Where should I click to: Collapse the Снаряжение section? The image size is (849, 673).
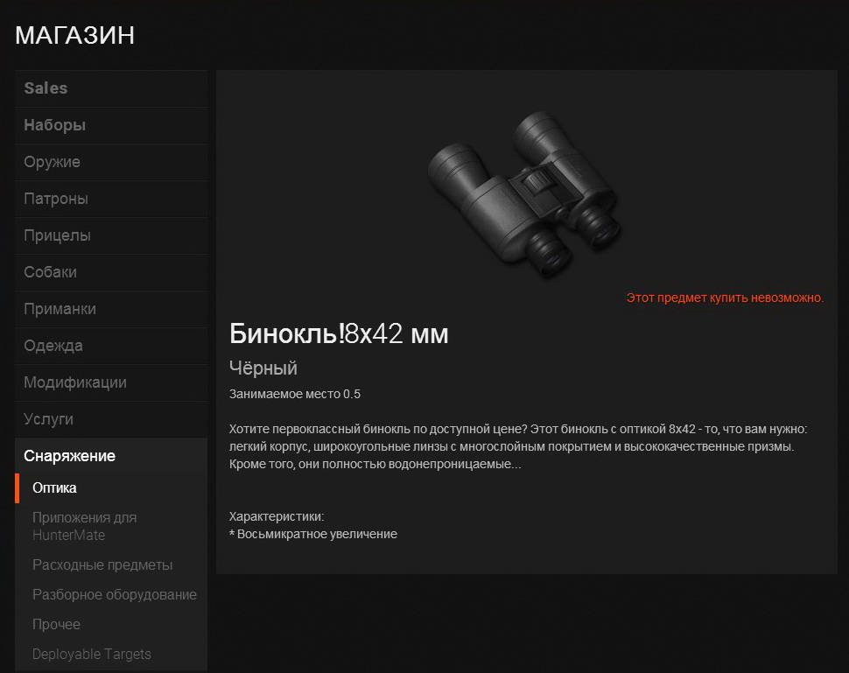(111, 456)
